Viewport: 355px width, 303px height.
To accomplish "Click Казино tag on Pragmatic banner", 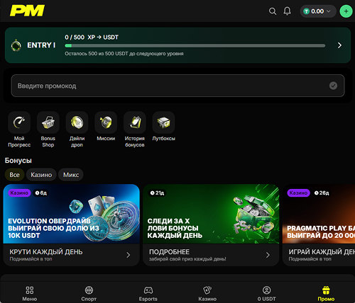I will pos(298,193).
